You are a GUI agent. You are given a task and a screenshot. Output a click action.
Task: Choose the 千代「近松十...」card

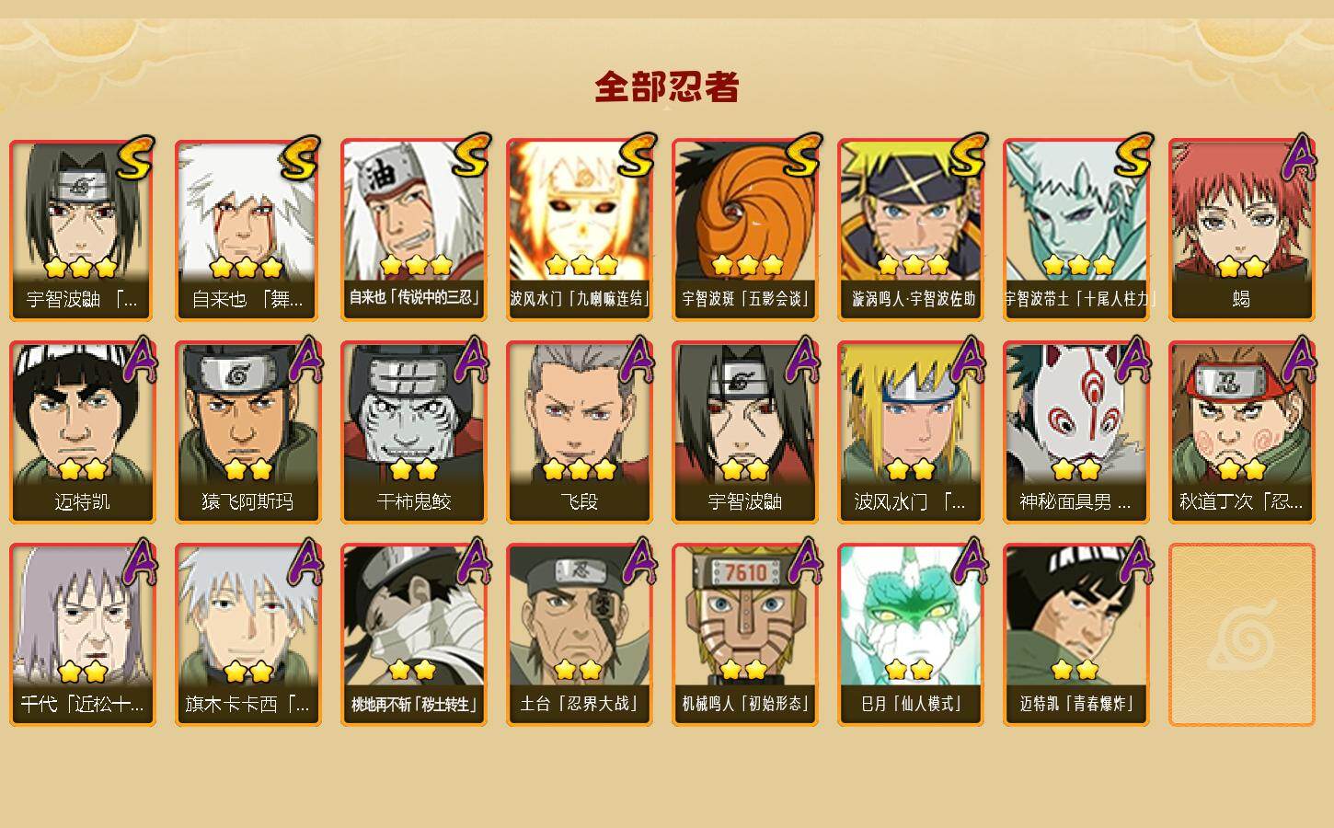tap(82, 635)
